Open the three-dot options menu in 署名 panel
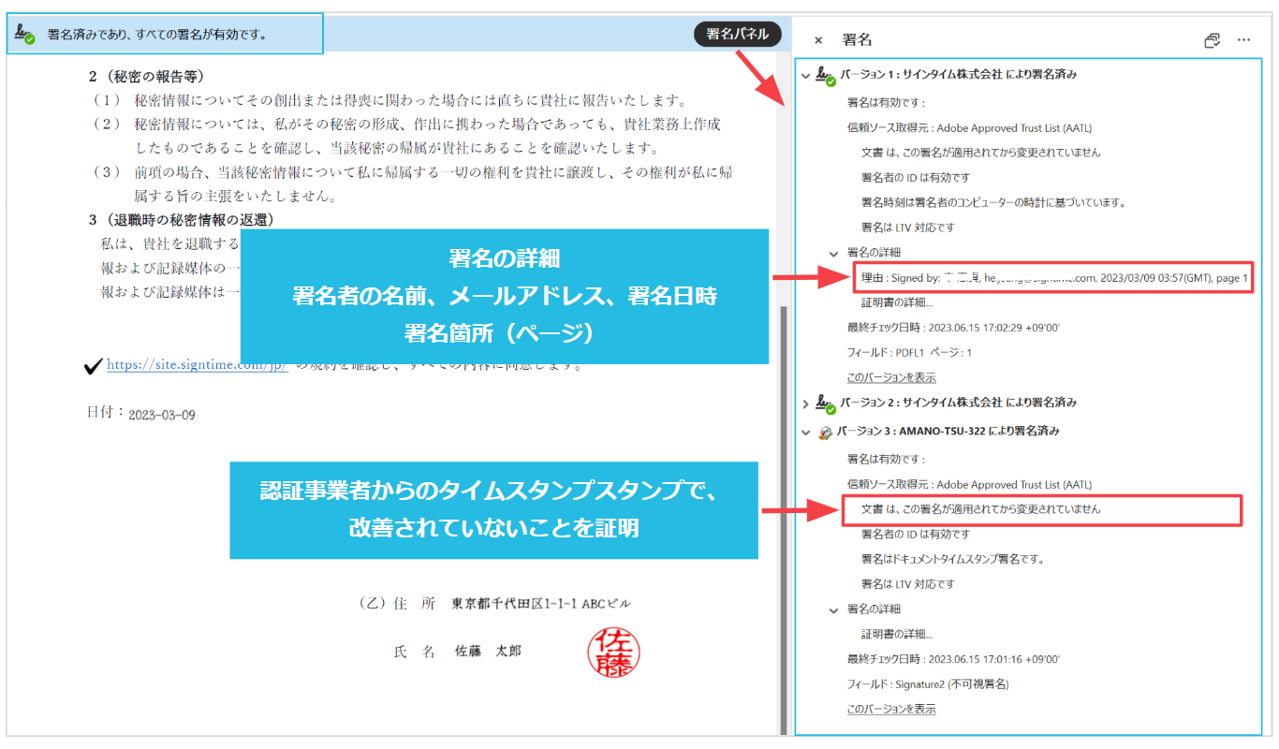 point(1243,40)
